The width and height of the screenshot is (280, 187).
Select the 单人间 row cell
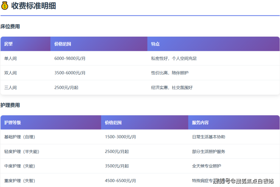click(x=11, y=59)
